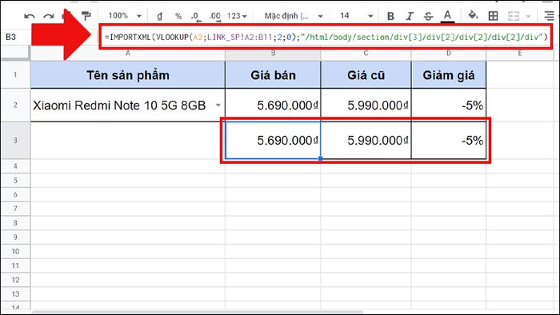The width and height of the screenshot is (560, 315).
Task: Click -5% in row 2
Action: point(449,106)
